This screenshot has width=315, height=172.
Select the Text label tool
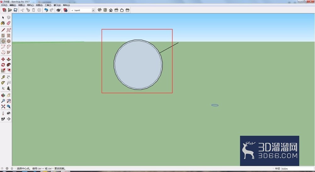(9, 83)
